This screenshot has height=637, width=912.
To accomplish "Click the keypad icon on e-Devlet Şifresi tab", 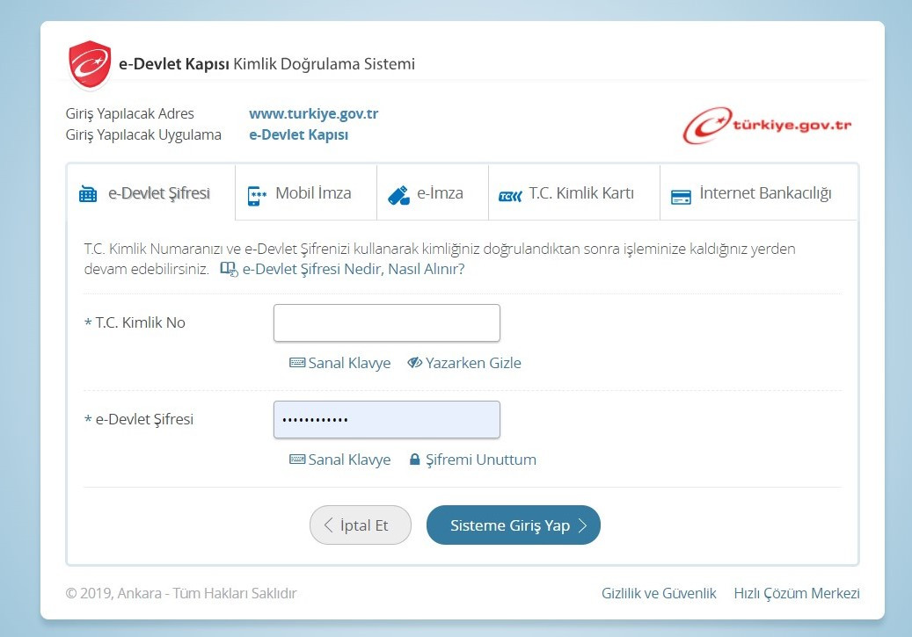I will click(x=88, y=194).
